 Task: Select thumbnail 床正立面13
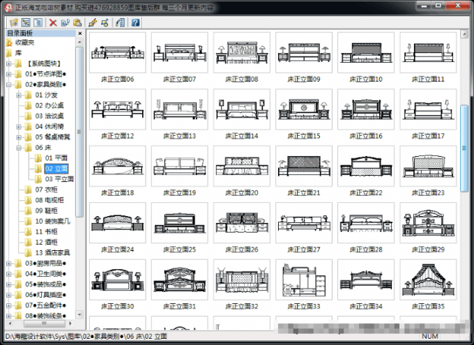point(180,109)
